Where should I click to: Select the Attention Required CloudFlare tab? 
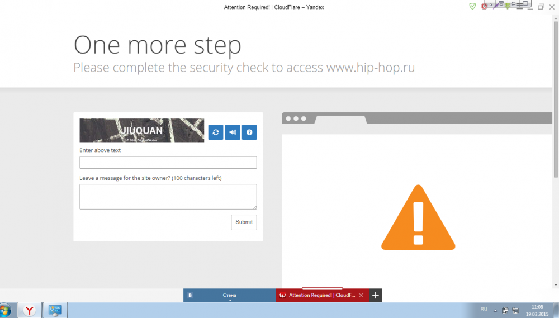coord(322,295)
